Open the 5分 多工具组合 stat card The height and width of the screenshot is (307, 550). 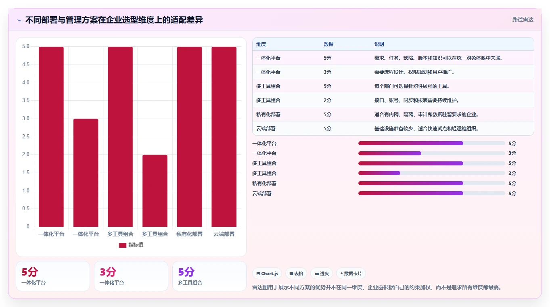pyautogui.click(x=209, y=276)
